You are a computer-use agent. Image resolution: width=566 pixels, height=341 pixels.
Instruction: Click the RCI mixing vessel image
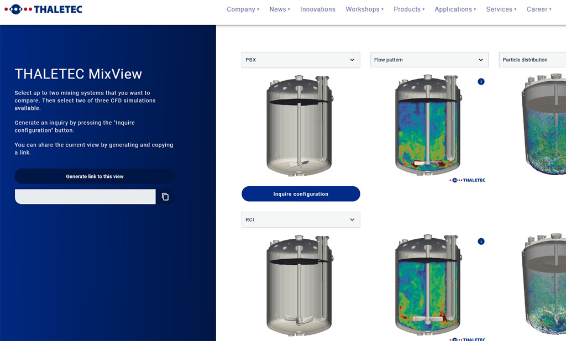pos(300,286)
